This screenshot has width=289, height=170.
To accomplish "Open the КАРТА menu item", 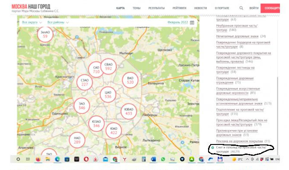I will point(120,8).
